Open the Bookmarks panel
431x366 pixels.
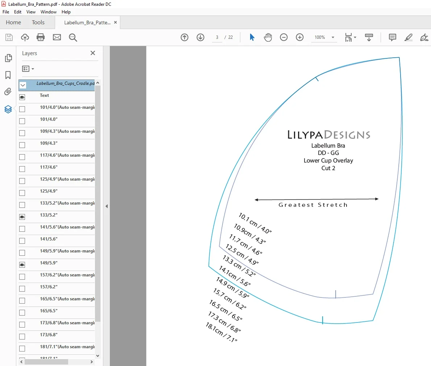[x=8, y=75]
